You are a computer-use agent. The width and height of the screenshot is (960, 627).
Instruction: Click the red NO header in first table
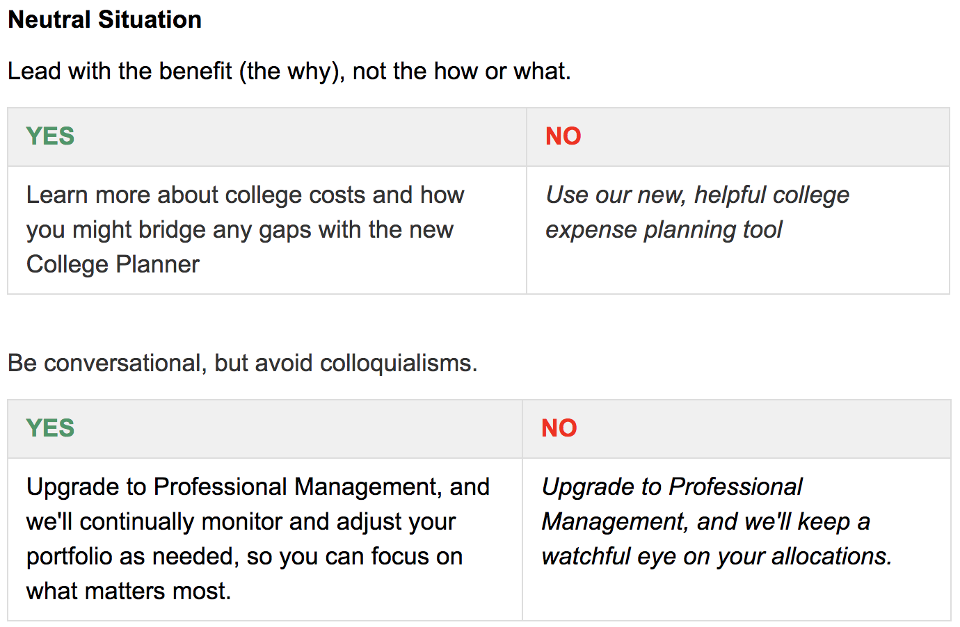563,136
